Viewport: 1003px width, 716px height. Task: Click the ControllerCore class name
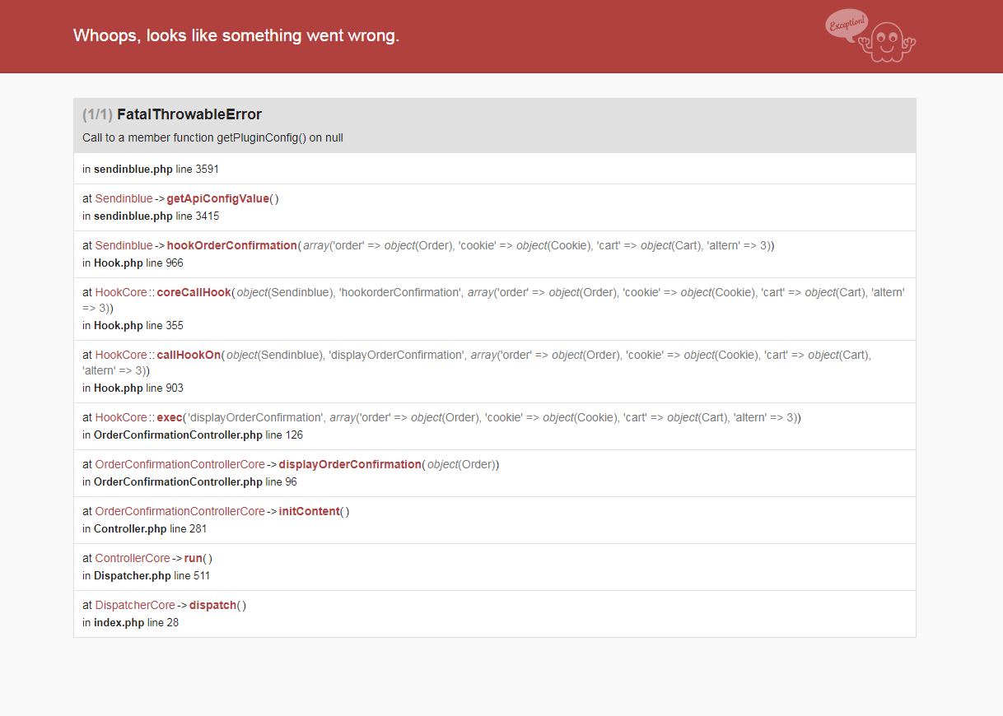(x=133, y=558)
